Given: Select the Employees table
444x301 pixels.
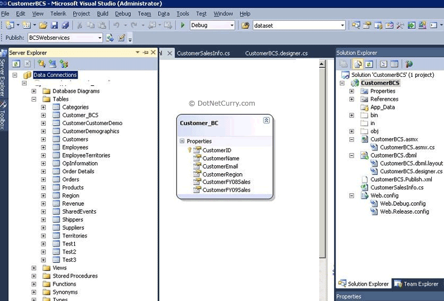Looking at the screenshot, I should 75,147.
